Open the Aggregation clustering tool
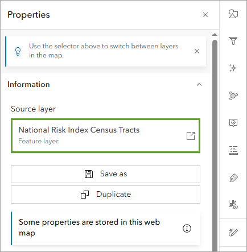Screen dimensions: 247x252 [x=233, y=96]
